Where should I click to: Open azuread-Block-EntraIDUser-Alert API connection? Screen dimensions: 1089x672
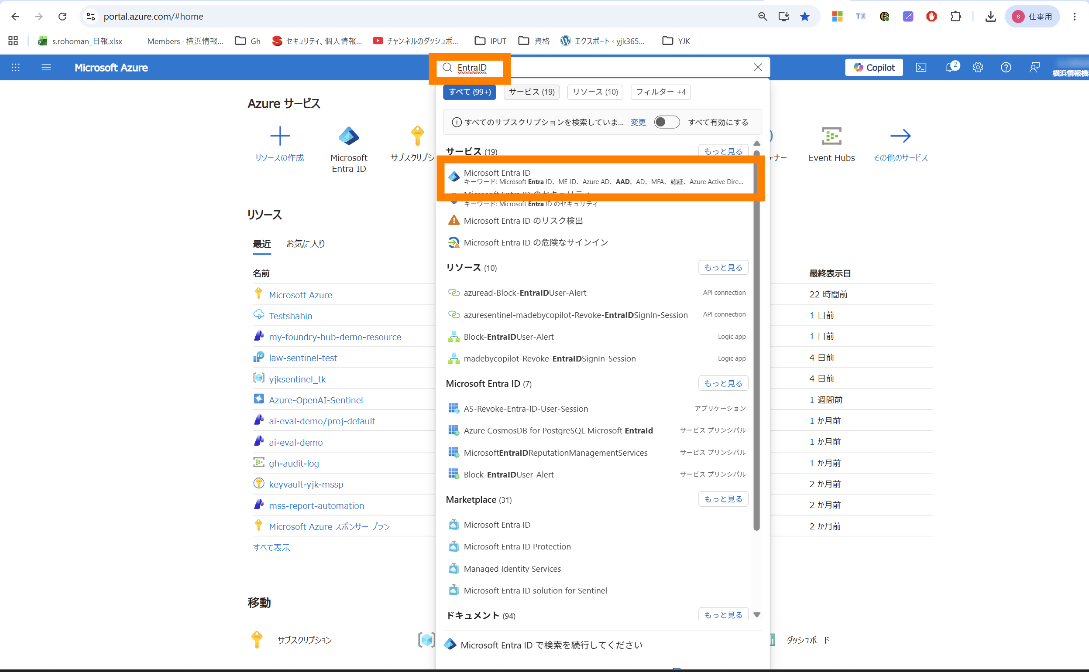coord(598,293)
